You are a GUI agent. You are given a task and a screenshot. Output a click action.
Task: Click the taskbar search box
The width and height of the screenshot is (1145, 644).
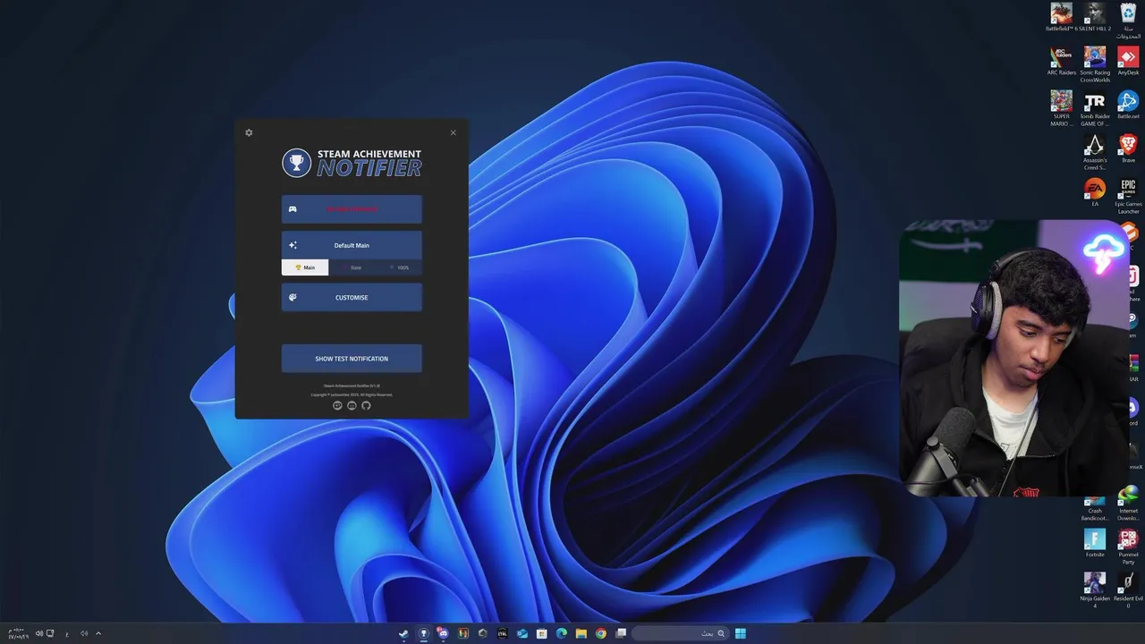tap(680, 633)
